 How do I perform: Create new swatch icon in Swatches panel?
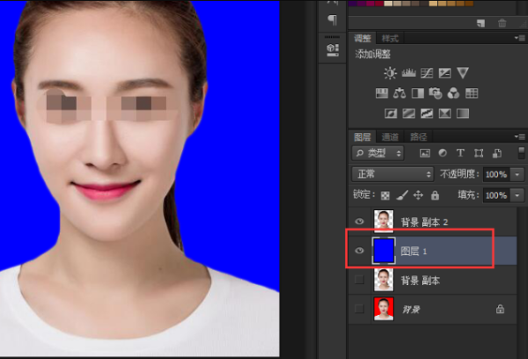pos(480,23)
